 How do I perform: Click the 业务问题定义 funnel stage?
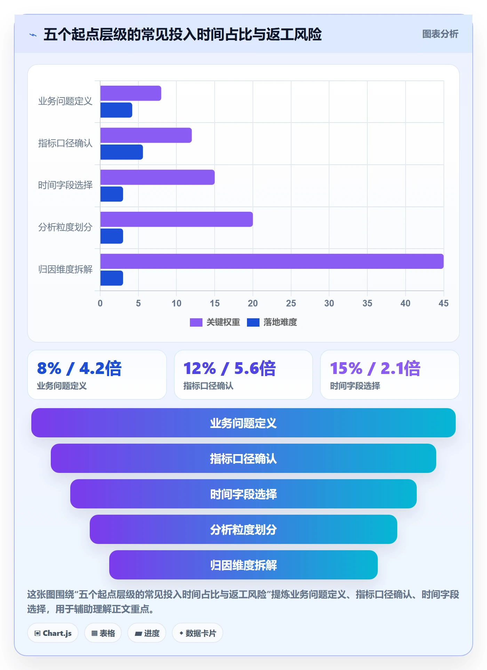tap(243, 423)
